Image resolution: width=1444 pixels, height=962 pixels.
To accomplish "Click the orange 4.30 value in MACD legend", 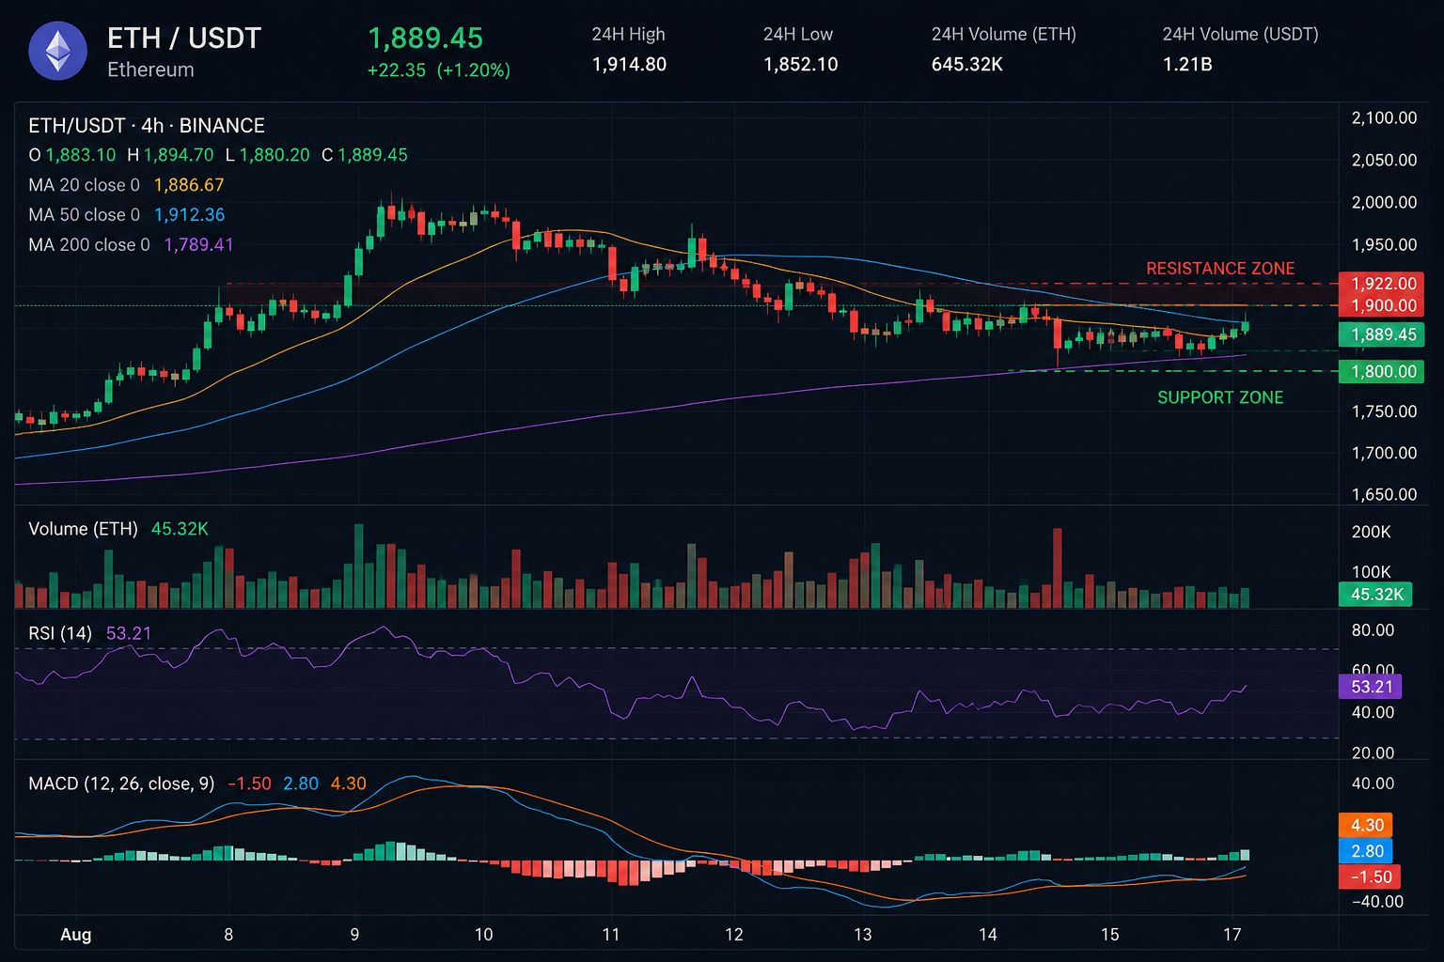I will click(348, 784).
